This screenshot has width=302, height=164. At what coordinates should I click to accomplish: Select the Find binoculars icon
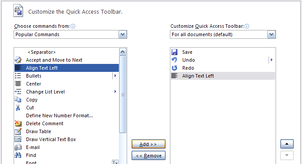[x=18, y=155]
